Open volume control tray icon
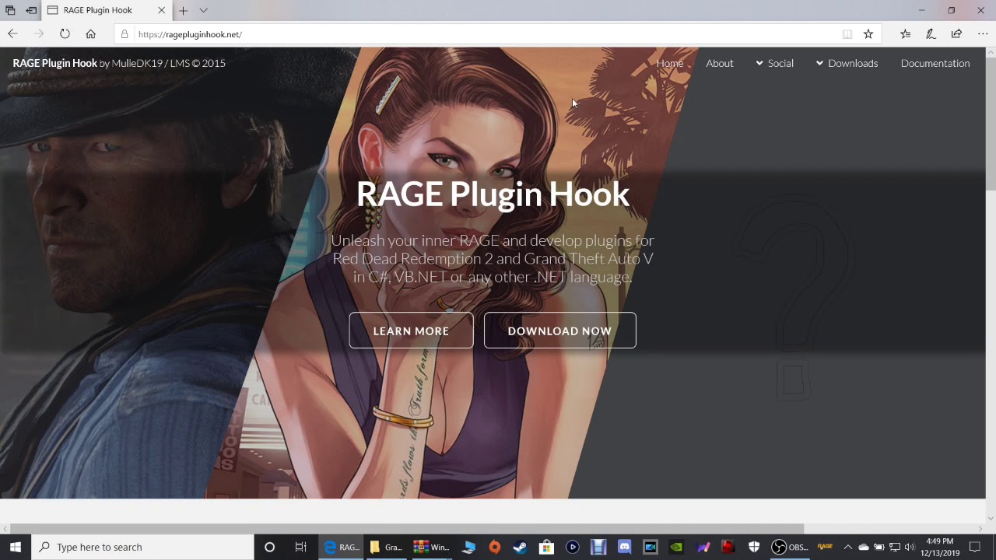996x560 pixels. click(x=910, y=547)
